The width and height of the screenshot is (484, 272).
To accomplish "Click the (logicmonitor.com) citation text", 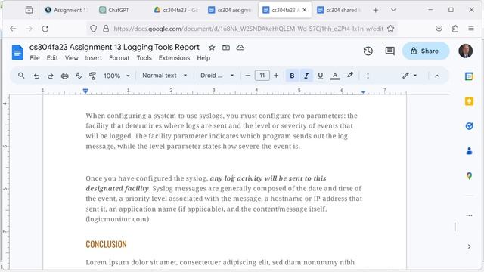I will tap(117, 219).
